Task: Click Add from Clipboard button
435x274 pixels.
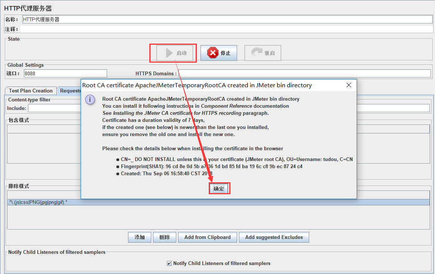Action: pyautogui.click(x=208, y=237)
